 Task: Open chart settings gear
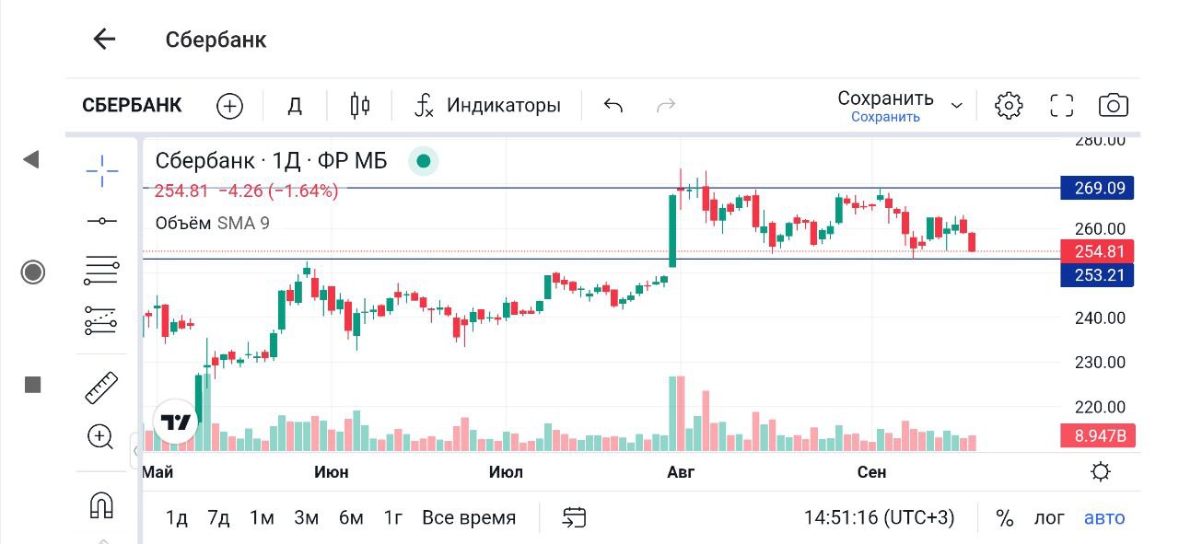coord(1009,106)
